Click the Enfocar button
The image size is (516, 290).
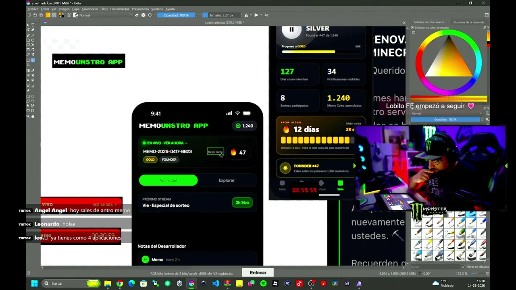258,273
